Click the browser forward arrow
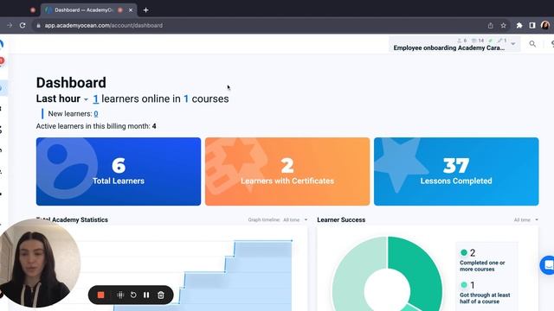Viewport: 554px width, 311px height. click(x=10, y=25)
